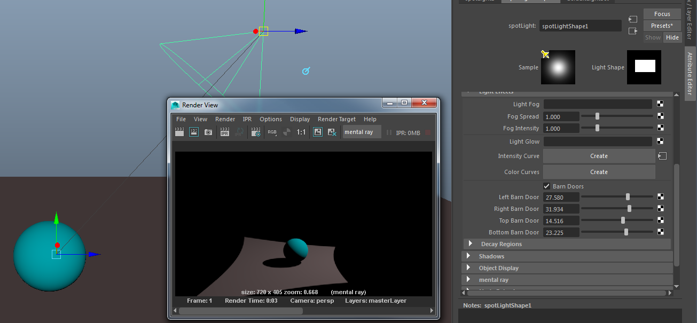Click the Focus button
The height and width of the screenshot is (323, 697).
click(x=662, y=14)
